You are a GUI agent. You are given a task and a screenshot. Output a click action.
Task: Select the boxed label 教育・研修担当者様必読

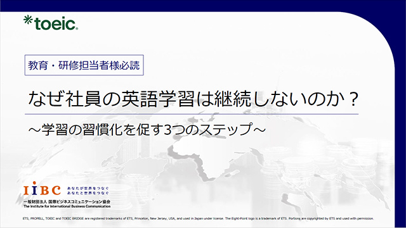tap(84, 65)
